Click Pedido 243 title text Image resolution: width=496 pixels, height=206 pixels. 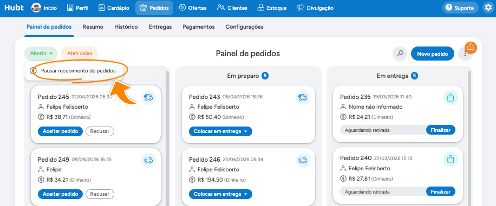(205, 97)
